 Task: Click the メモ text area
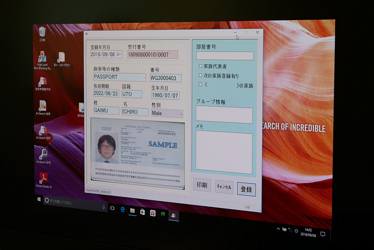pos(224,152)
